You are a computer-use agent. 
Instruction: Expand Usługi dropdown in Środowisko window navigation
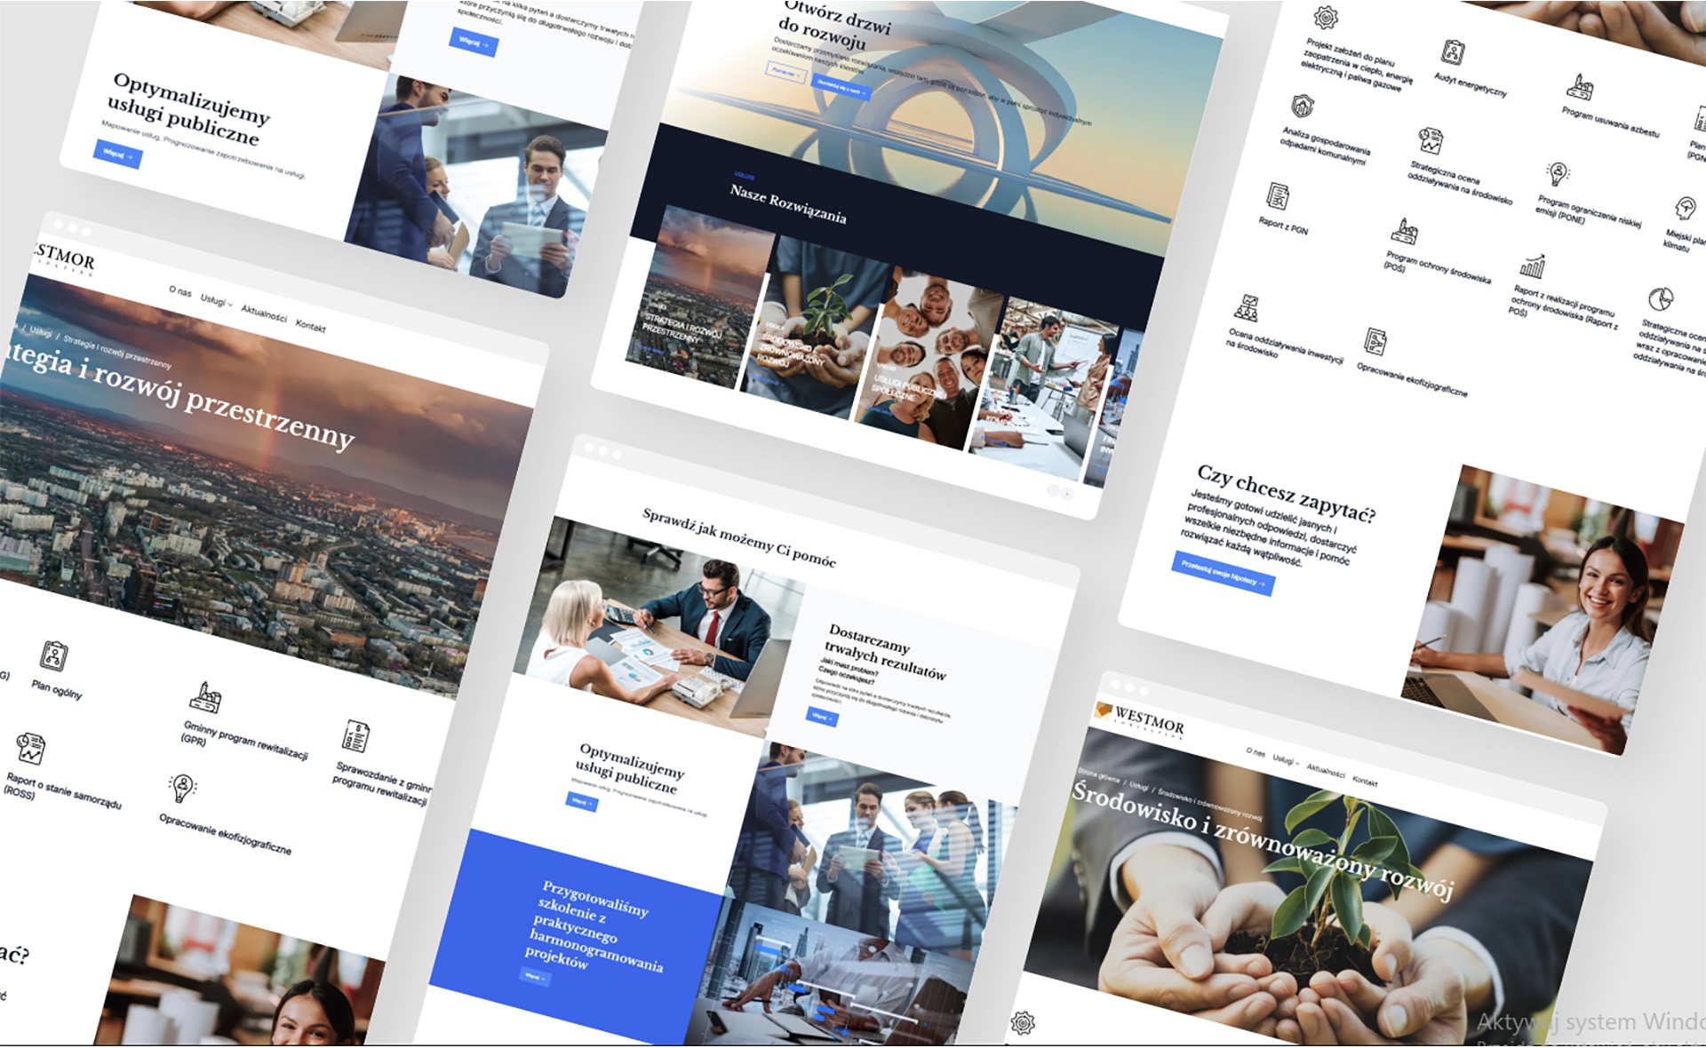pyautogui.click(x=1286, y=760)
